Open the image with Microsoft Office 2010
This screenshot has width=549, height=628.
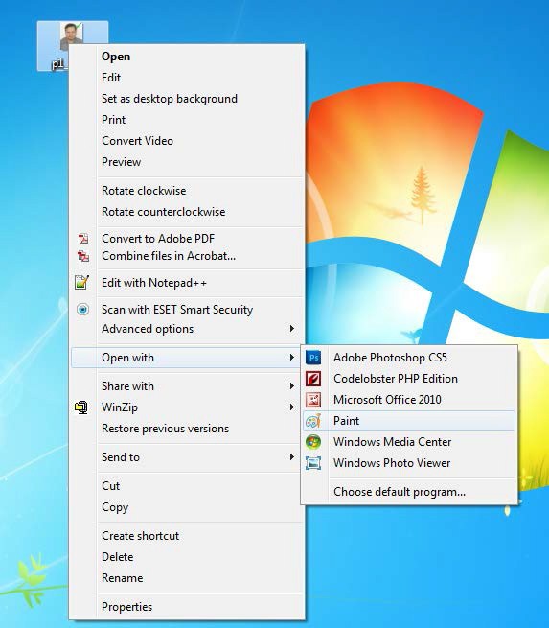click(409, 400)
